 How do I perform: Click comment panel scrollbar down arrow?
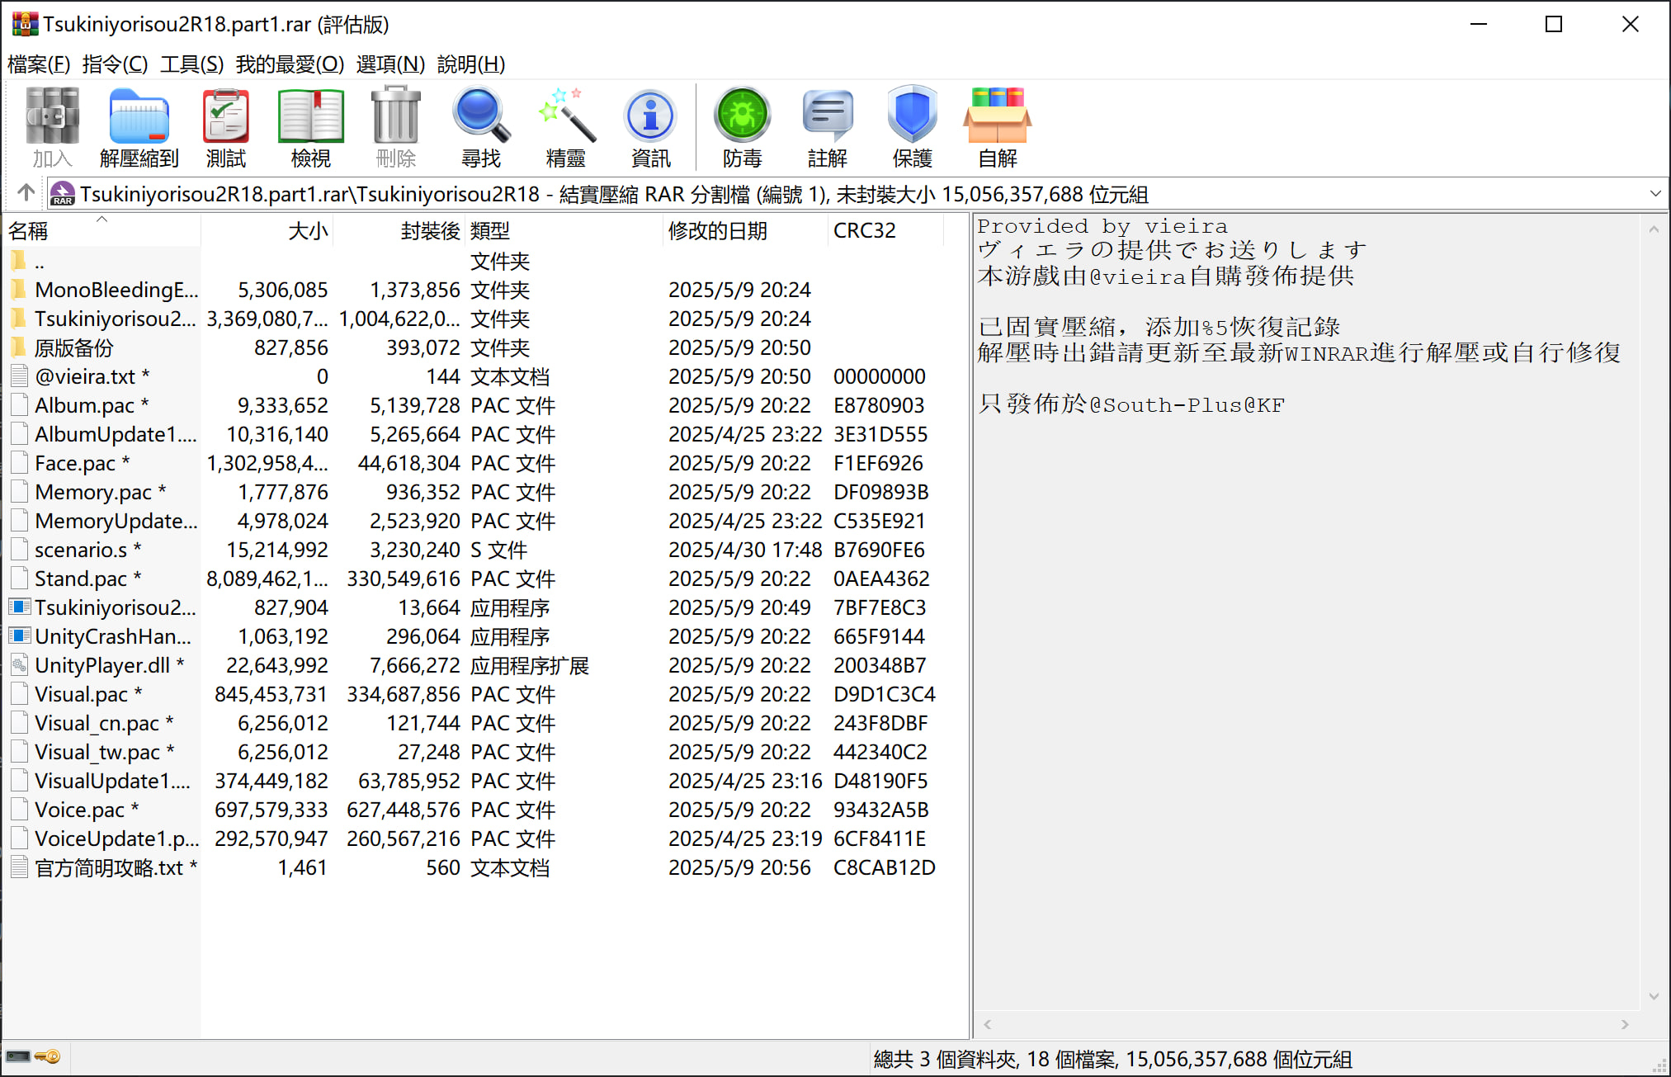point(1654,997)
